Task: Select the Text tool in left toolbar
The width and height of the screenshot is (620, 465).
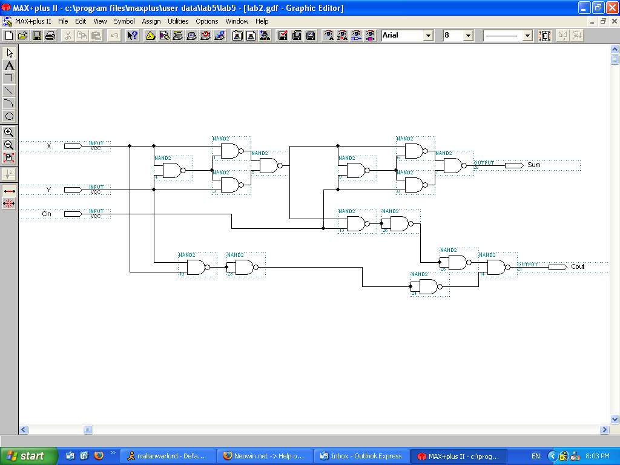Action: pyautogui.click(x=9, y=65)
